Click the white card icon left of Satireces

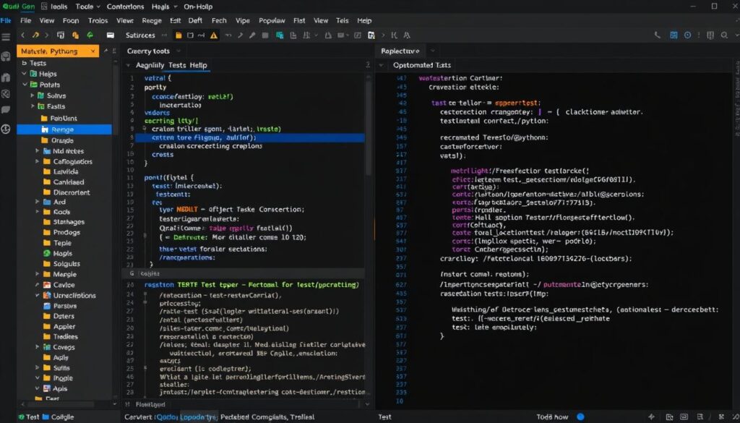click(111, 35)
